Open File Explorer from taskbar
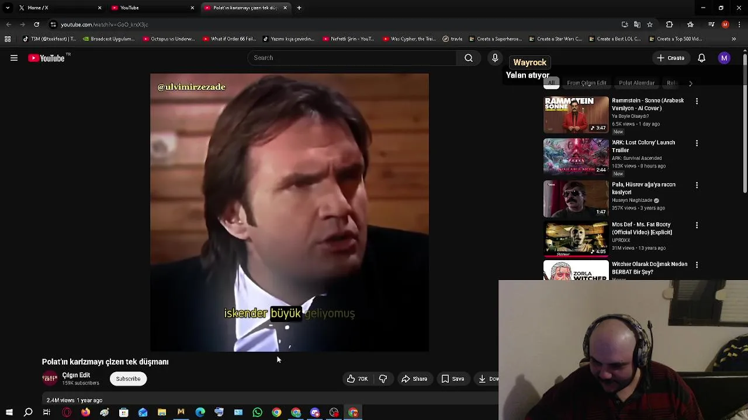 162,412
